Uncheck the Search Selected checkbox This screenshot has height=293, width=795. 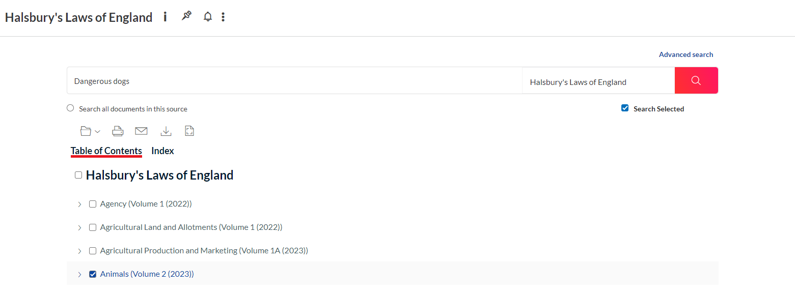point(625,108)
